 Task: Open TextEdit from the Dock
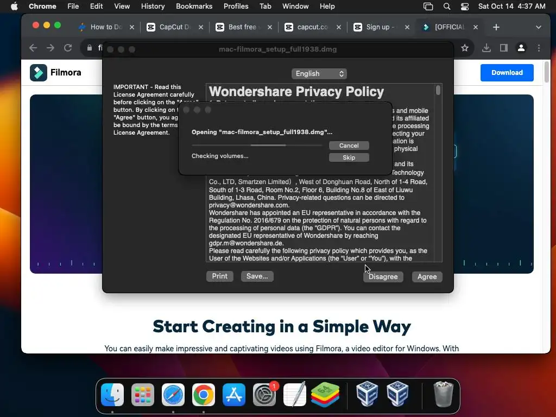click(295, 395)
